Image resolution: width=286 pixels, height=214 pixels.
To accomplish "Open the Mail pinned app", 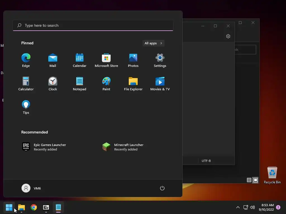I will (53, 60).
